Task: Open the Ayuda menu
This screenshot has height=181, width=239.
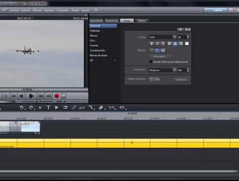Action: [85, 10]
